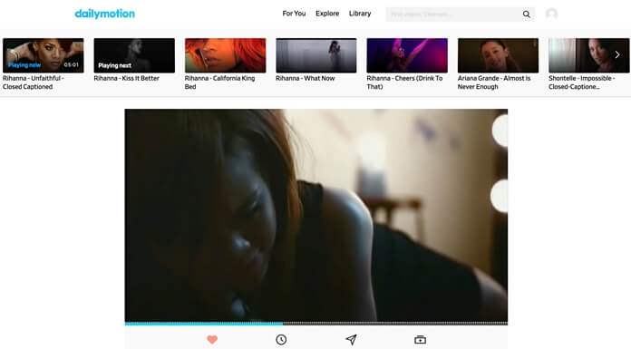Select the Rihanna - Unfaithful thumbnail

click(43, 55)
